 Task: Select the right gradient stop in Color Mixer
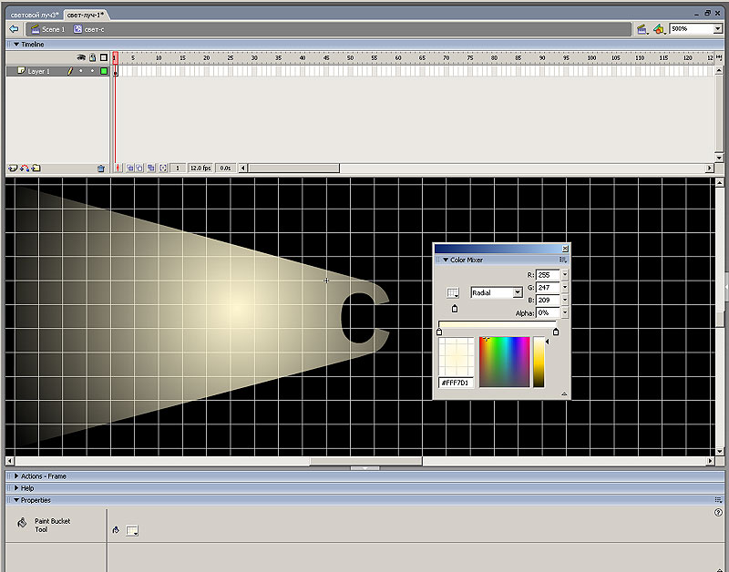point(556,332)
